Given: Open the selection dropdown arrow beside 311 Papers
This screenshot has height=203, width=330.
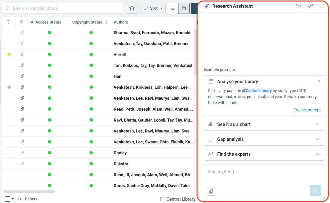Looking at the screenshot, I should tap(13, 199).
